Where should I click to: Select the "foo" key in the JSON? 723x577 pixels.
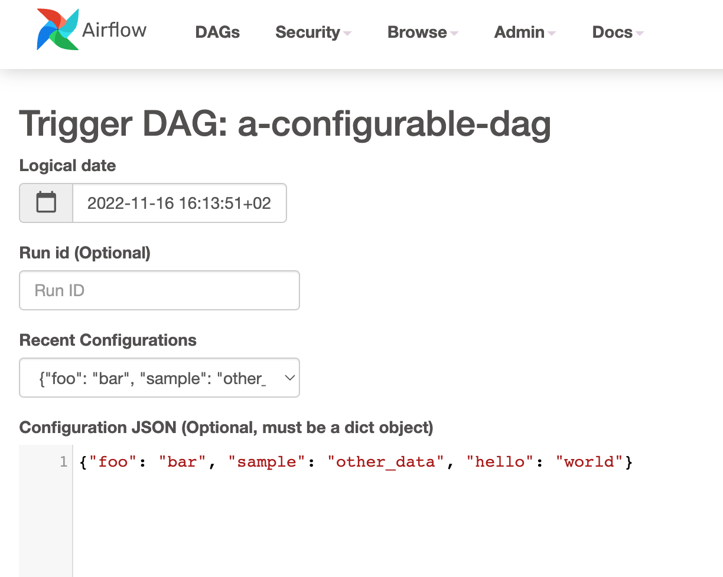coord(113,461)
